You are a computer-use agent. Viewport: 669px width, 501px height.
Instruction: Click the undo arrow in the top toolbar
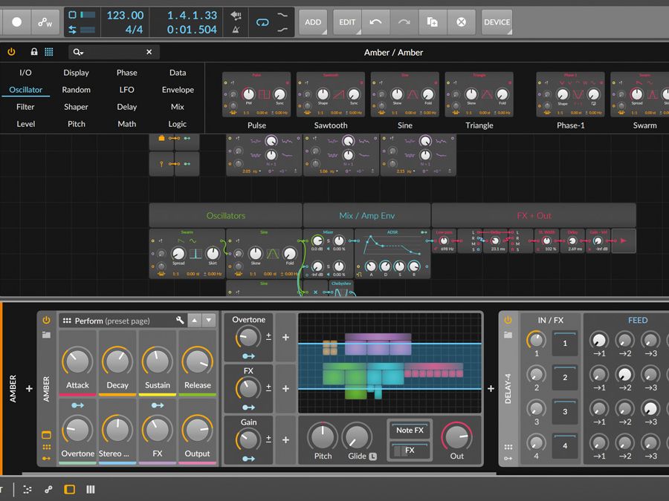tap(375, 22)
